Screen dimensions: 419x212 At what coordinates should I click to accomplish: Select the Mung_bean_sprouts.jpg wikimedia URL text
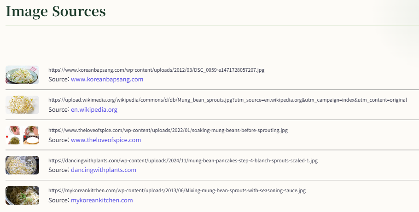(227, 100)
